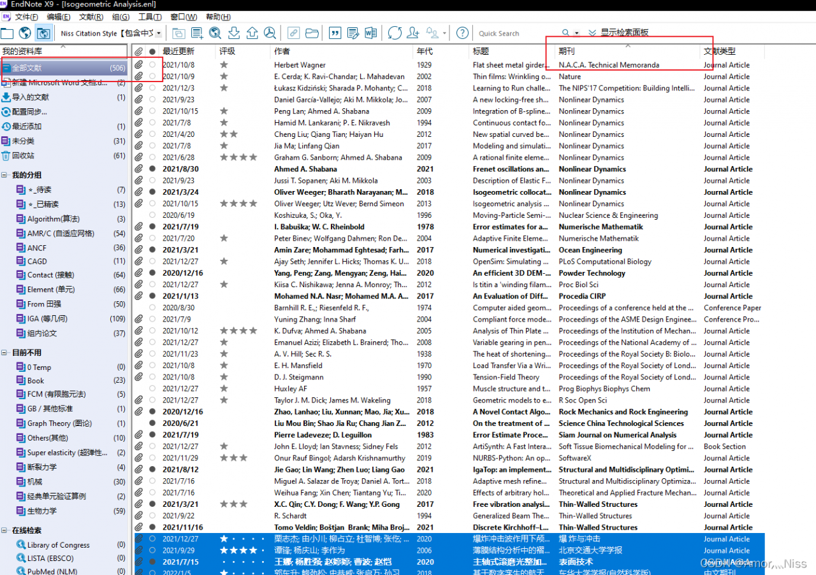Collapse the 在线检索 group set
Viewport: 816px width, 575px height.
point(4,530)
